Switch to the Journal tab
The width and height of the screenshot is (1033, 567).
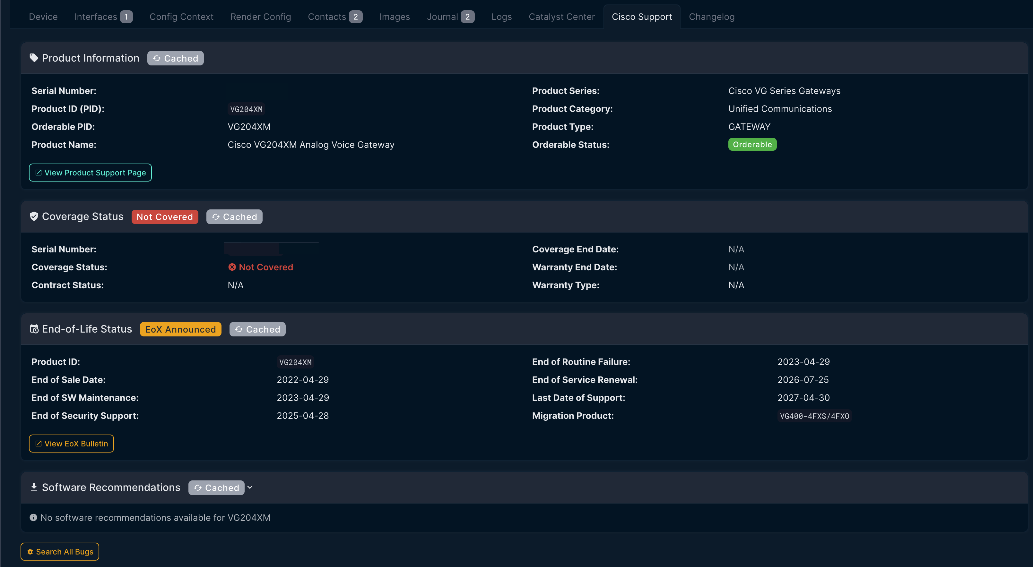451,17
